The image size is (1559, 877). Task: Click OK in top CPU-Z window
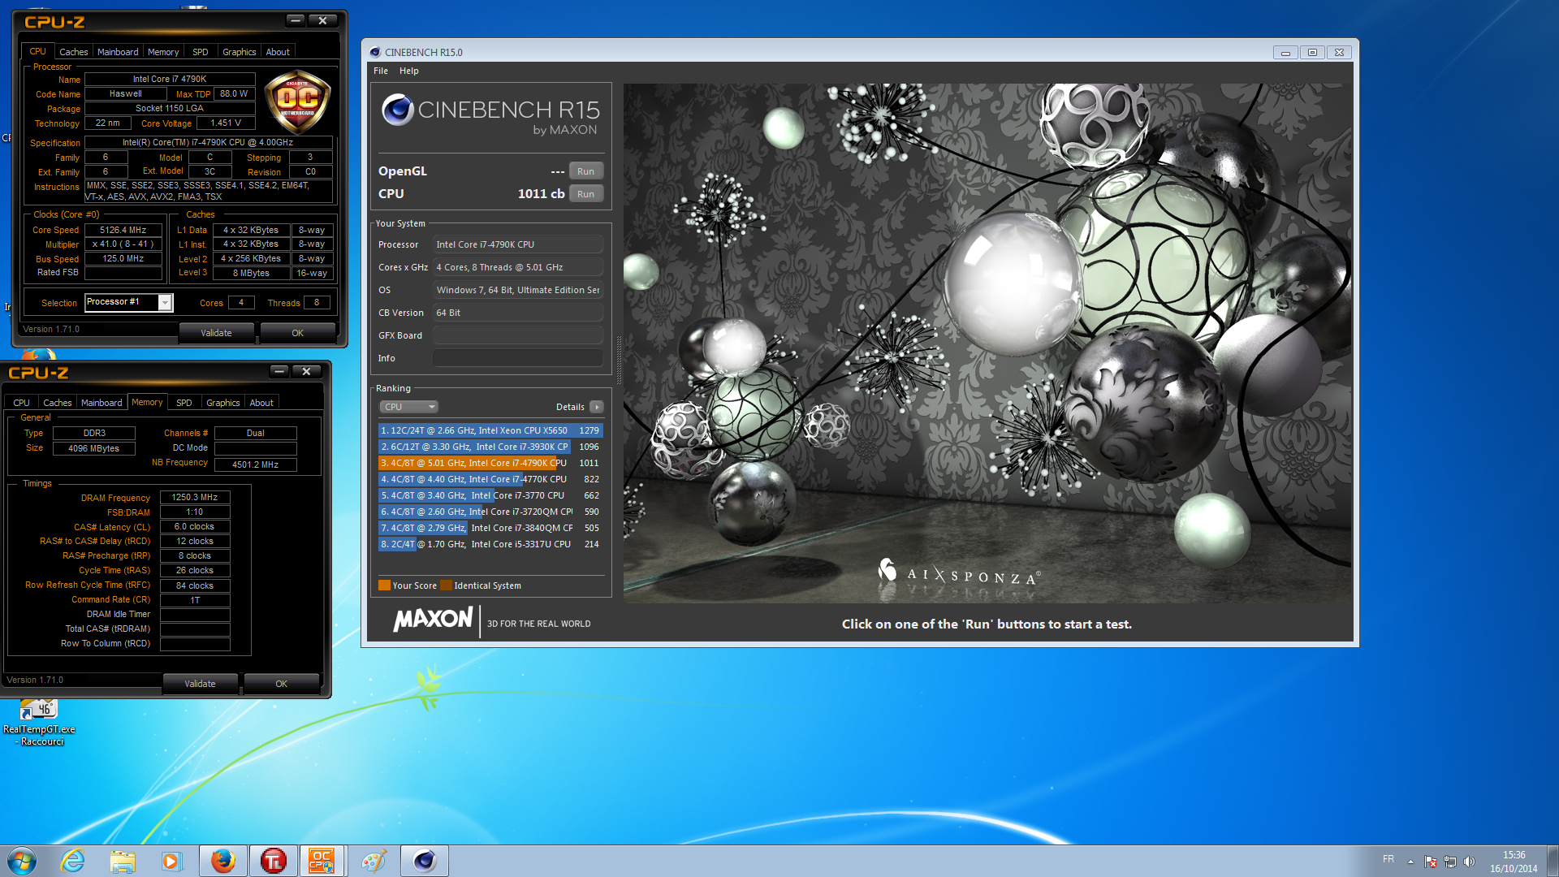click(x=297, y=333)
